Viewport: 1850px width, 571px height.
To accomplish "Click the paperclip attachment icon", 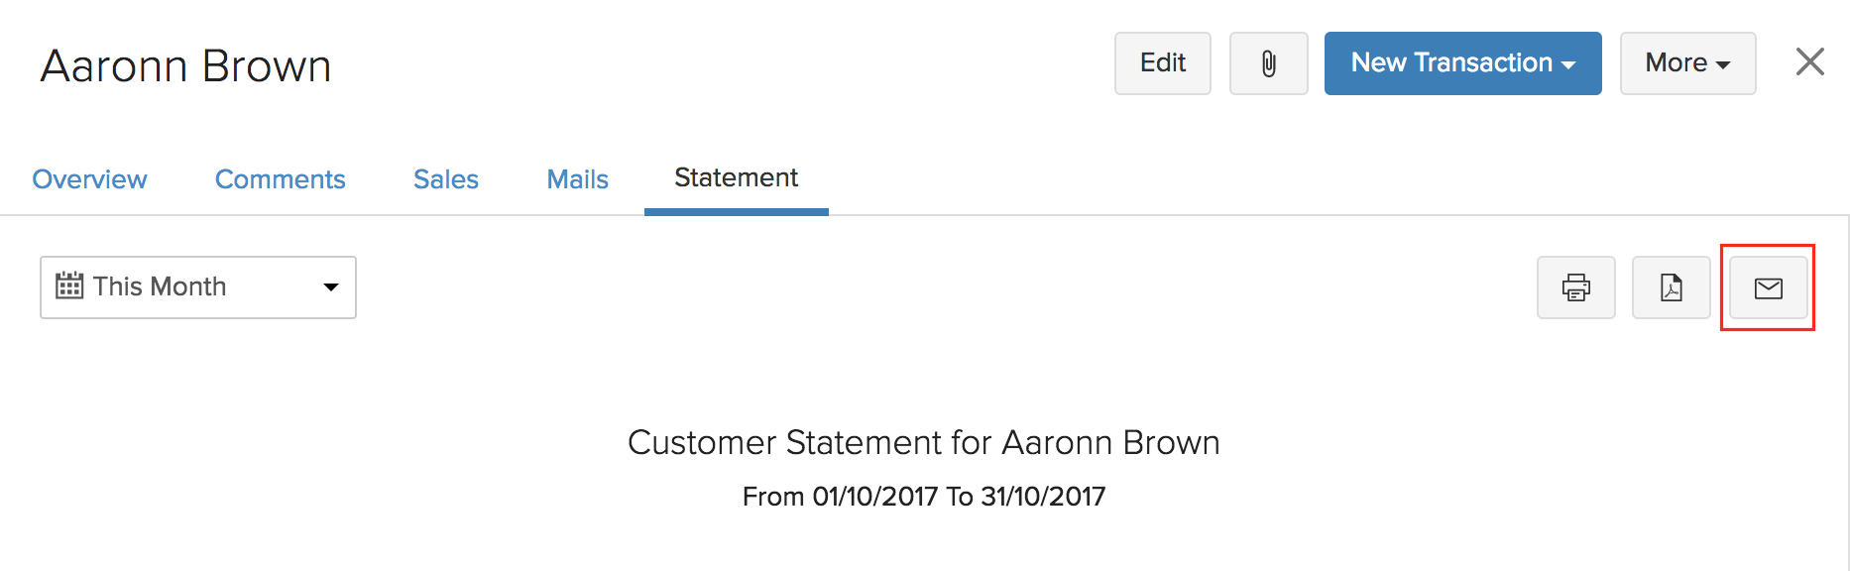I will point(1268,63).
